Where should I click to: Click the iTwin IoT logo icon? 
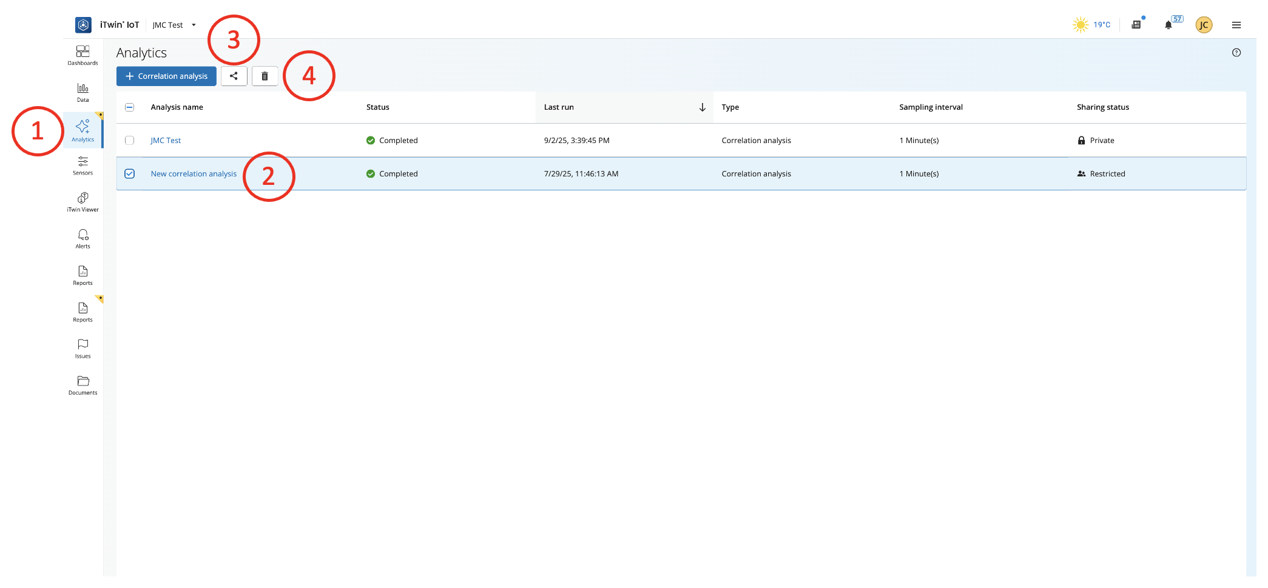click(x=83, y=25)
